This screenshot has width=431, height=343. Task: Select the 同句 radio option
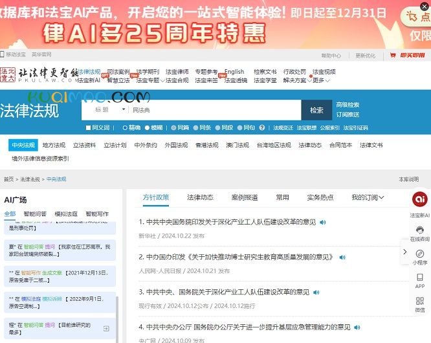click(239, 127)
